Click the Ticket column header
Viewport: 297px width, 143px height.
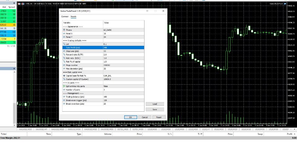click(14, 134)
